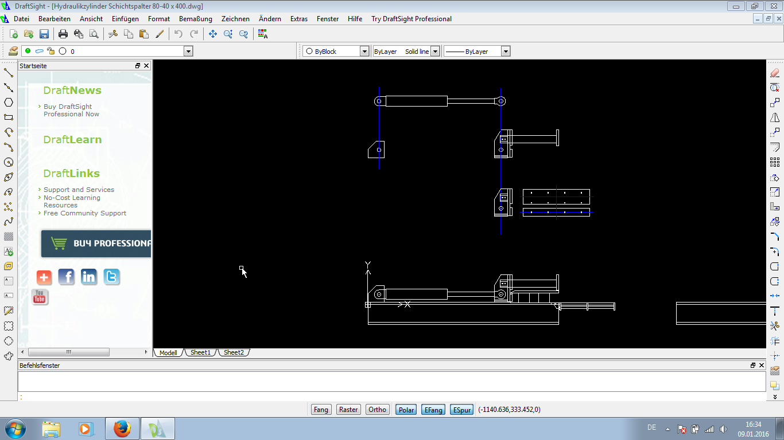784x440 pixels.
Task: Click the Support and Services link
Action: [x=79, y=190]
